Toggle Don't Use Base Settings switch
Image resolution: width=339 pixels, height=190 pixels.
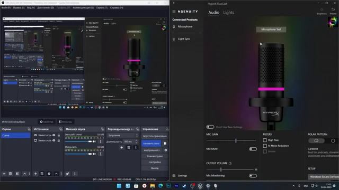[x=210, y=127]
